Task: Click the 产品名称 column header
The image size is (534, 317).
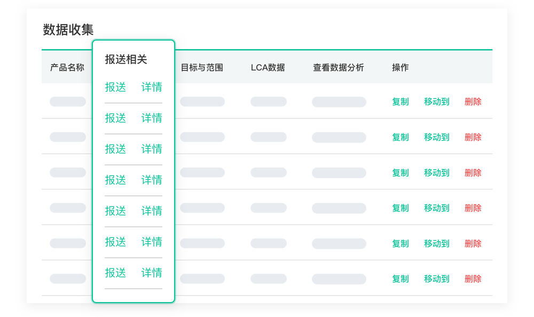Action: click(67, 67)
